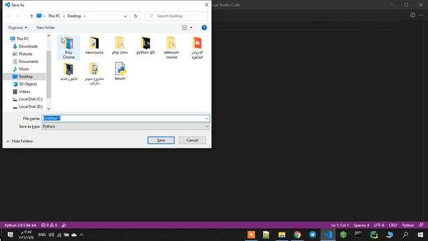Image resolution: width=428 pixels, height=241 pixels.
Task: Open Chrome from the taskbar
Action: tap(297, 234)
